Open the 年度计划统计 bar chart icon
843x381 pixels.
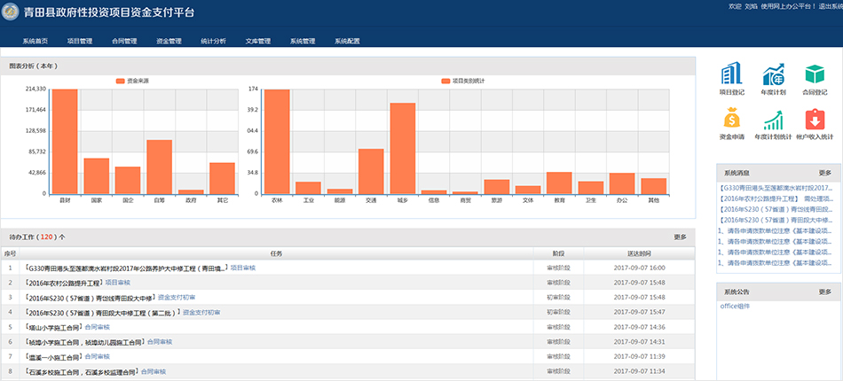coord(773,120)
